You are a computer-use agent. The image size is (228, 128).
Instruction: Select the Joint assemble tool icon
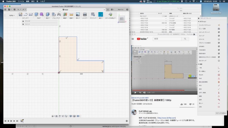pyautogui.click(x=59, y=14)
